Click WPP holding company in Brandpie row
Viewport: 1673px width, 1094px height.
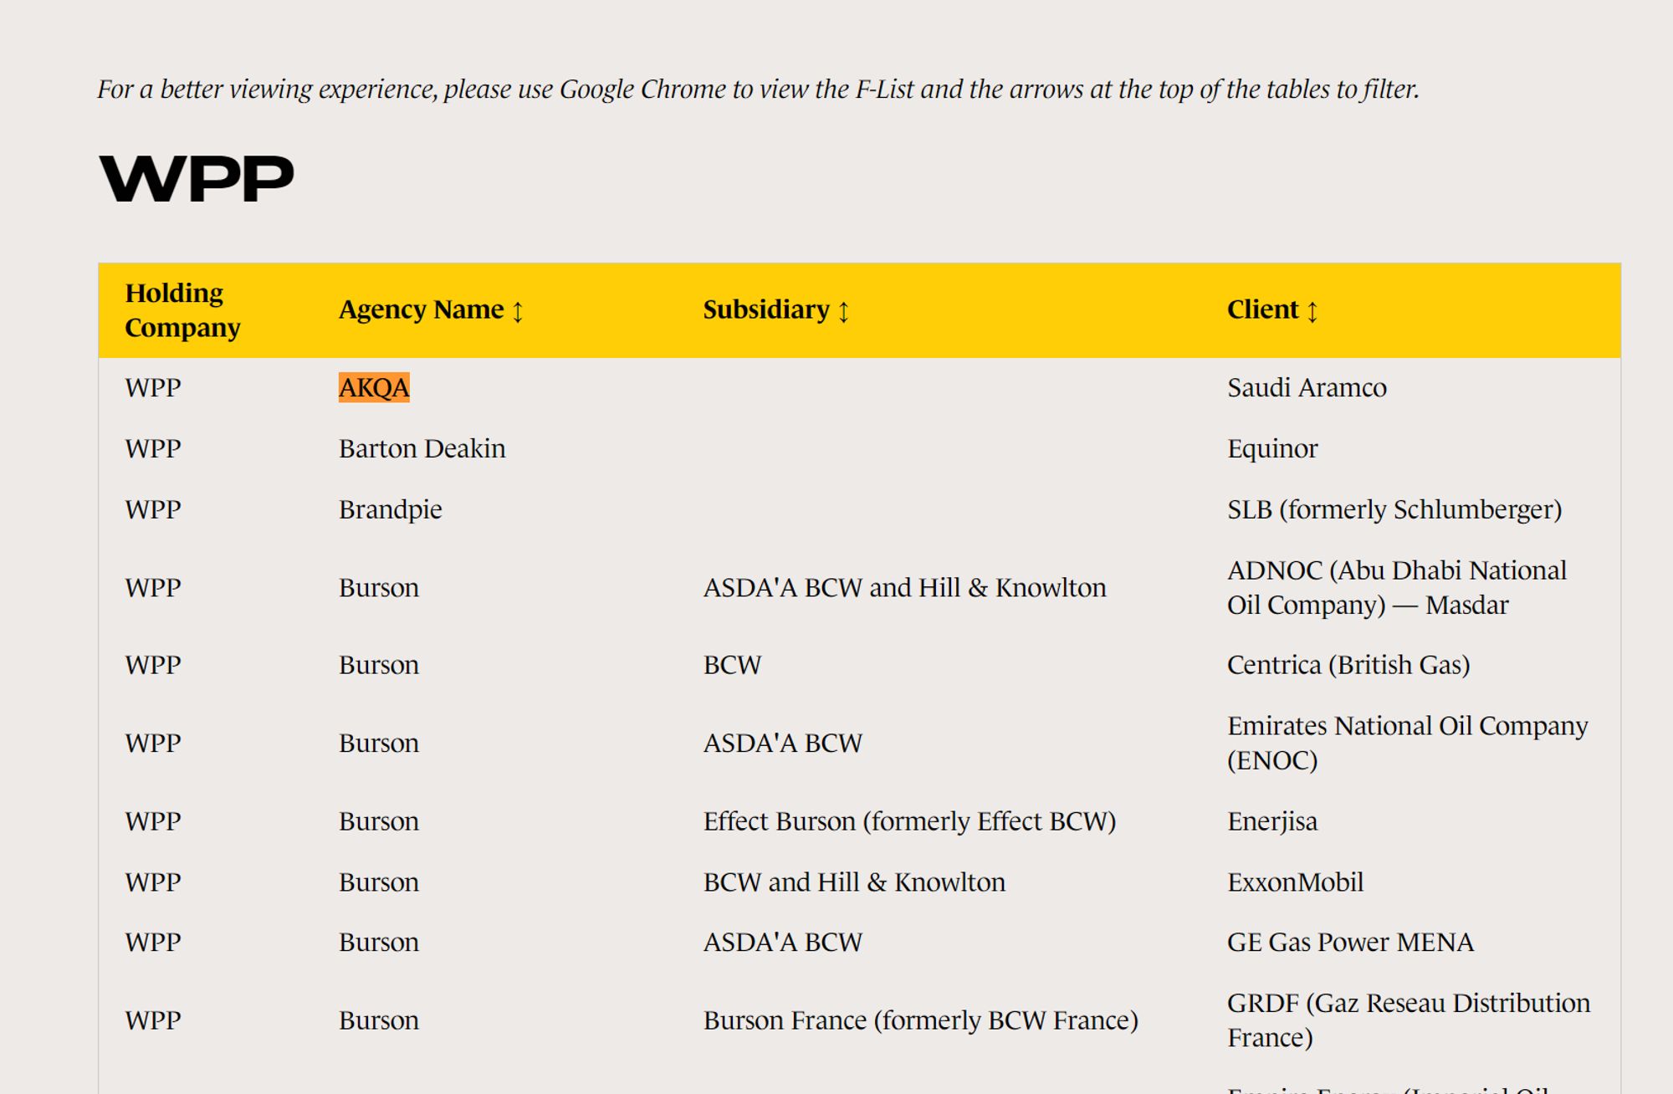click(x=152, y=509)
